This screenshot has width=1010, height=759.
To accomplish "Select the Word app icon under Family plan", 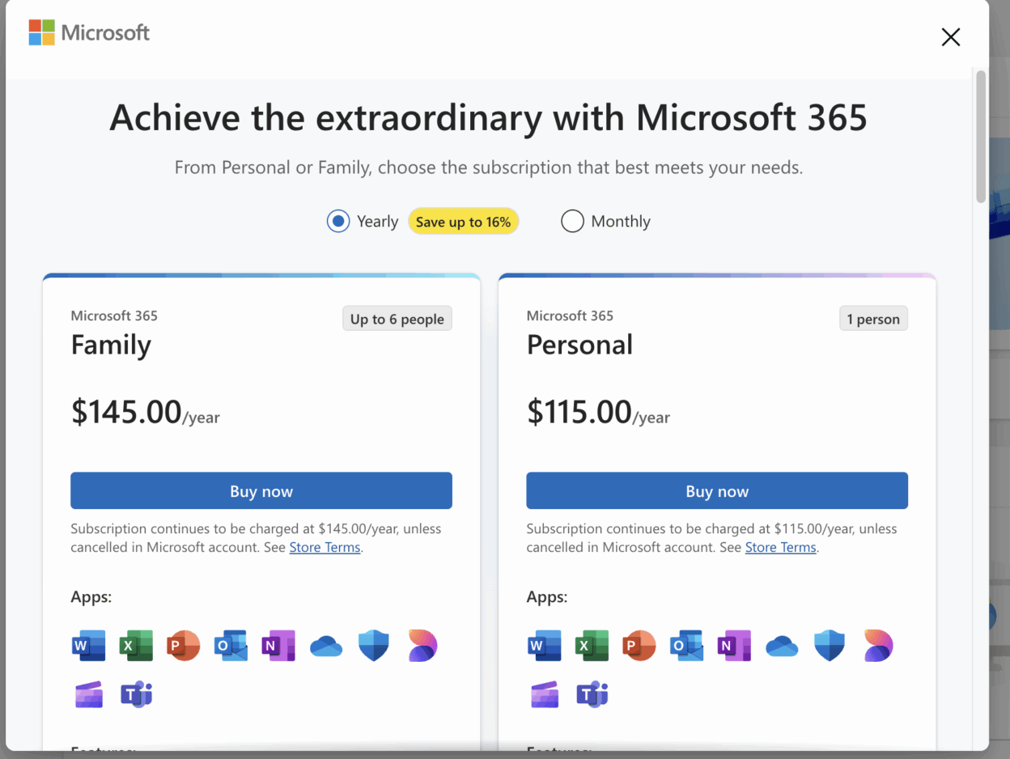I will [88, 645].
